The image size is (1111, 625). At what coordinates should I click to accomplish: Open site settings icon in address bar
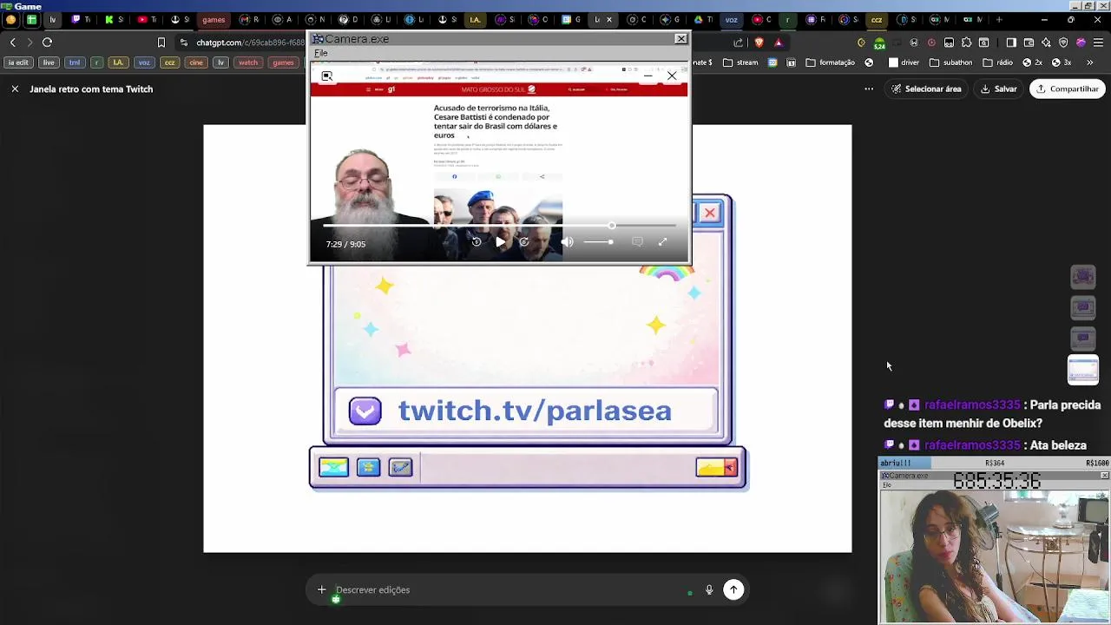coord(183,43)
